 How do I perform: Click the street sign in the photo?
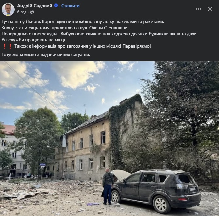click(x=43, y=166)
